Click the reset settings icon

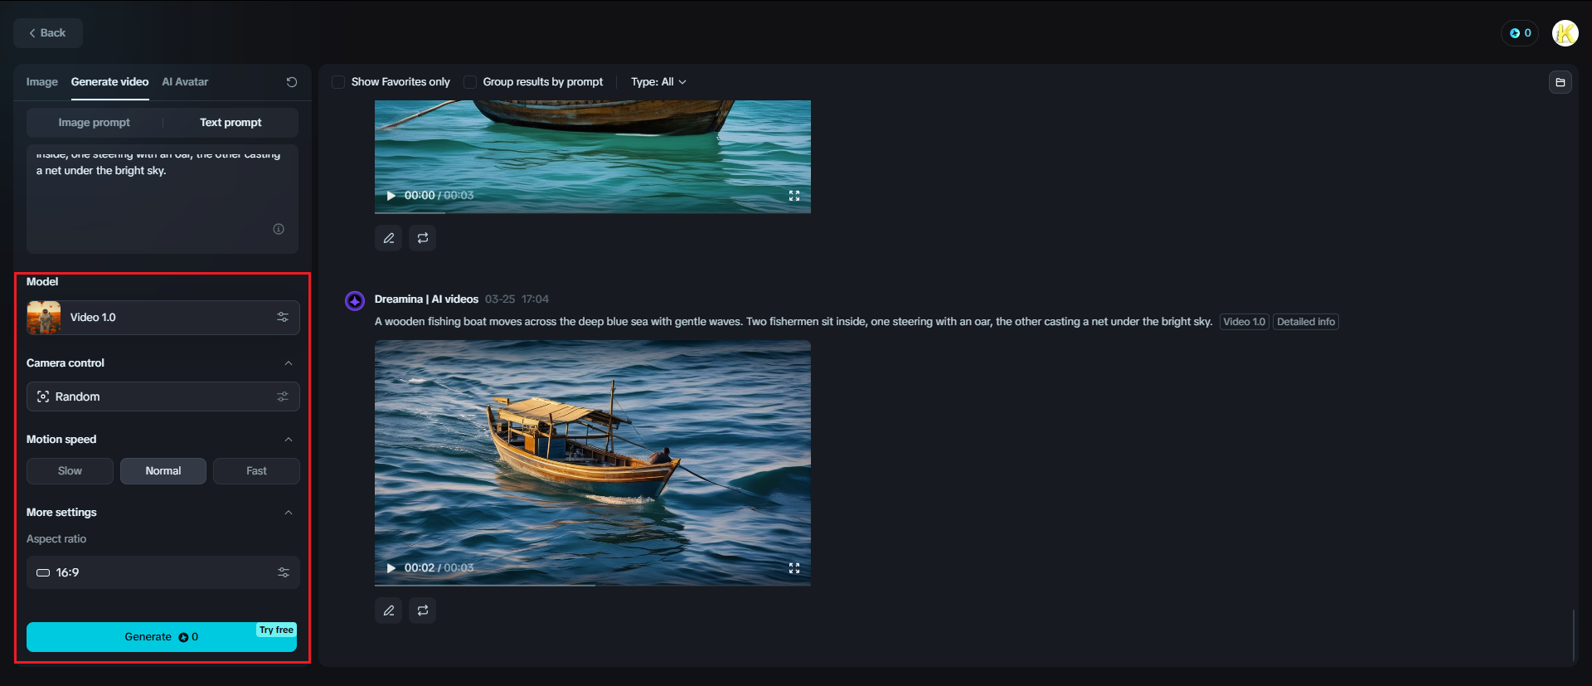click(x=292, y=82)
